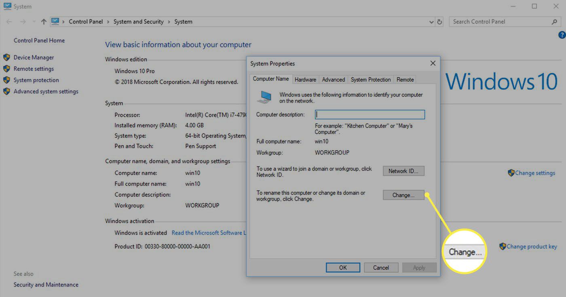Click the Computer description text field

pyautogui.click(x=370, y=115)
